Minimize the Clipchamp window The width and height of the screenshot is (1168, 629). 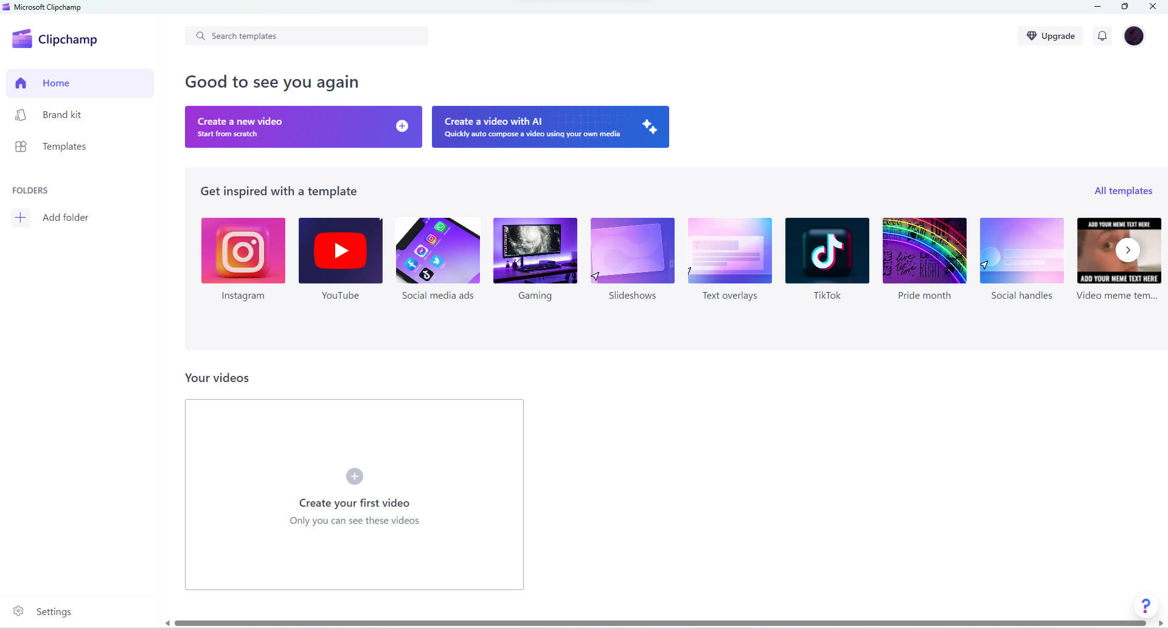[x=1097, y=7]
